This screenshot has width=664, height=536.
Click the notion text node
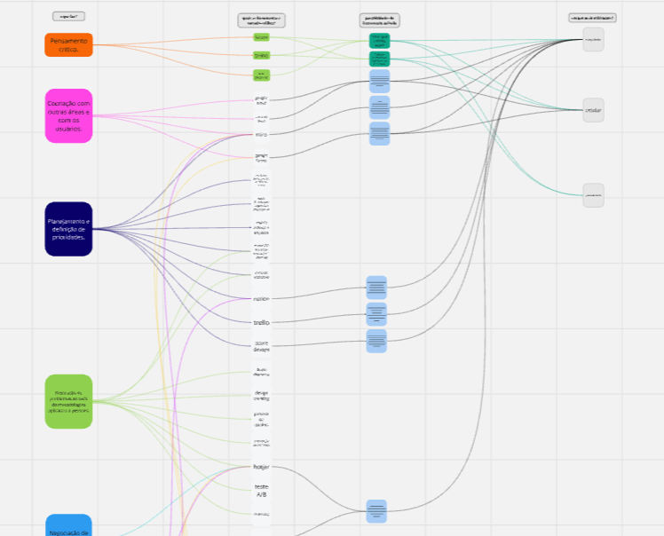[x=261, y=299]
